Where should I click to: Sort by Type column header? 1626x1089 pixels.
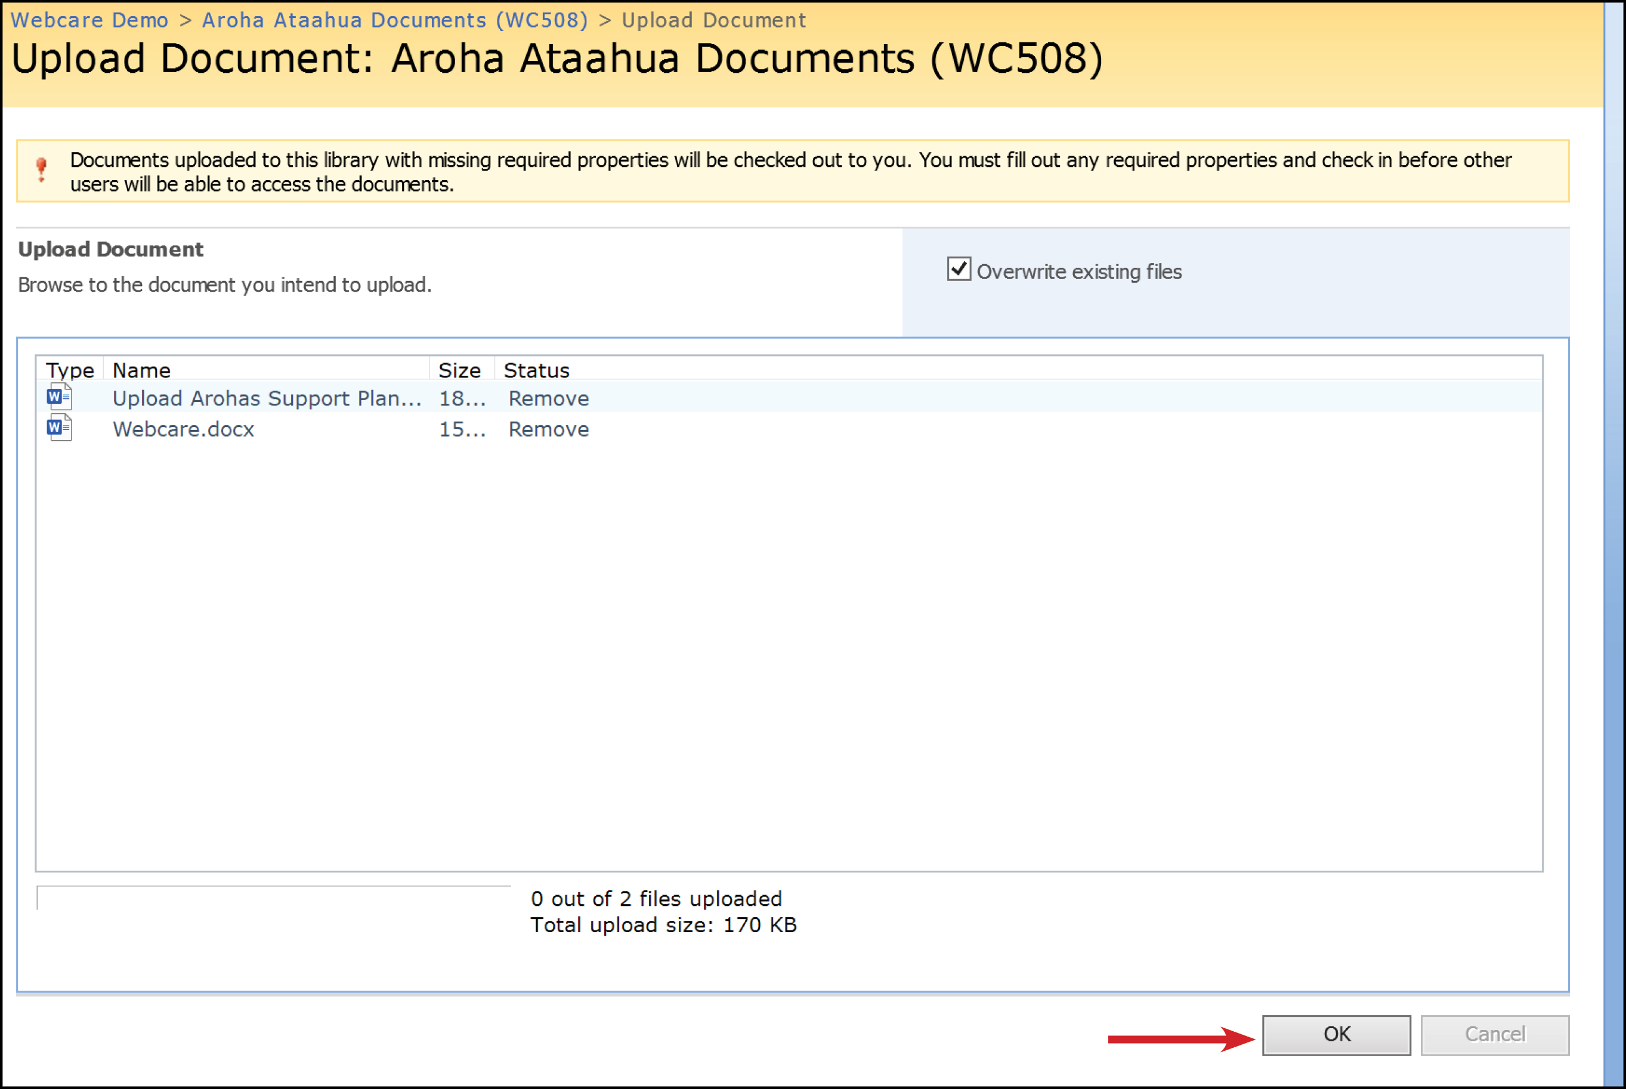[x=69, y=370]
